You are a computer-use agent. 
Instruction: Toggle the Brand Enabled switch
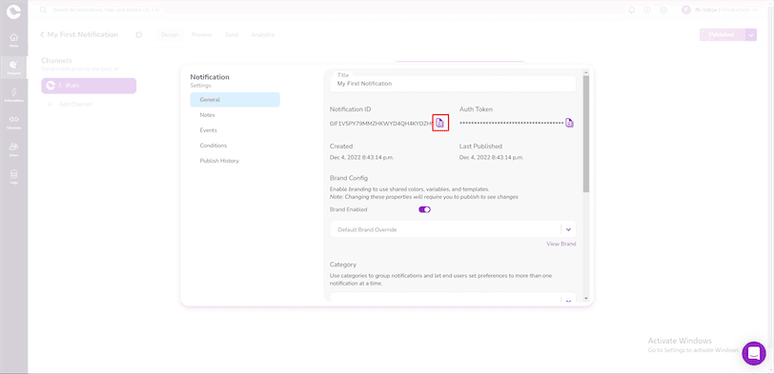pos(424,209)
